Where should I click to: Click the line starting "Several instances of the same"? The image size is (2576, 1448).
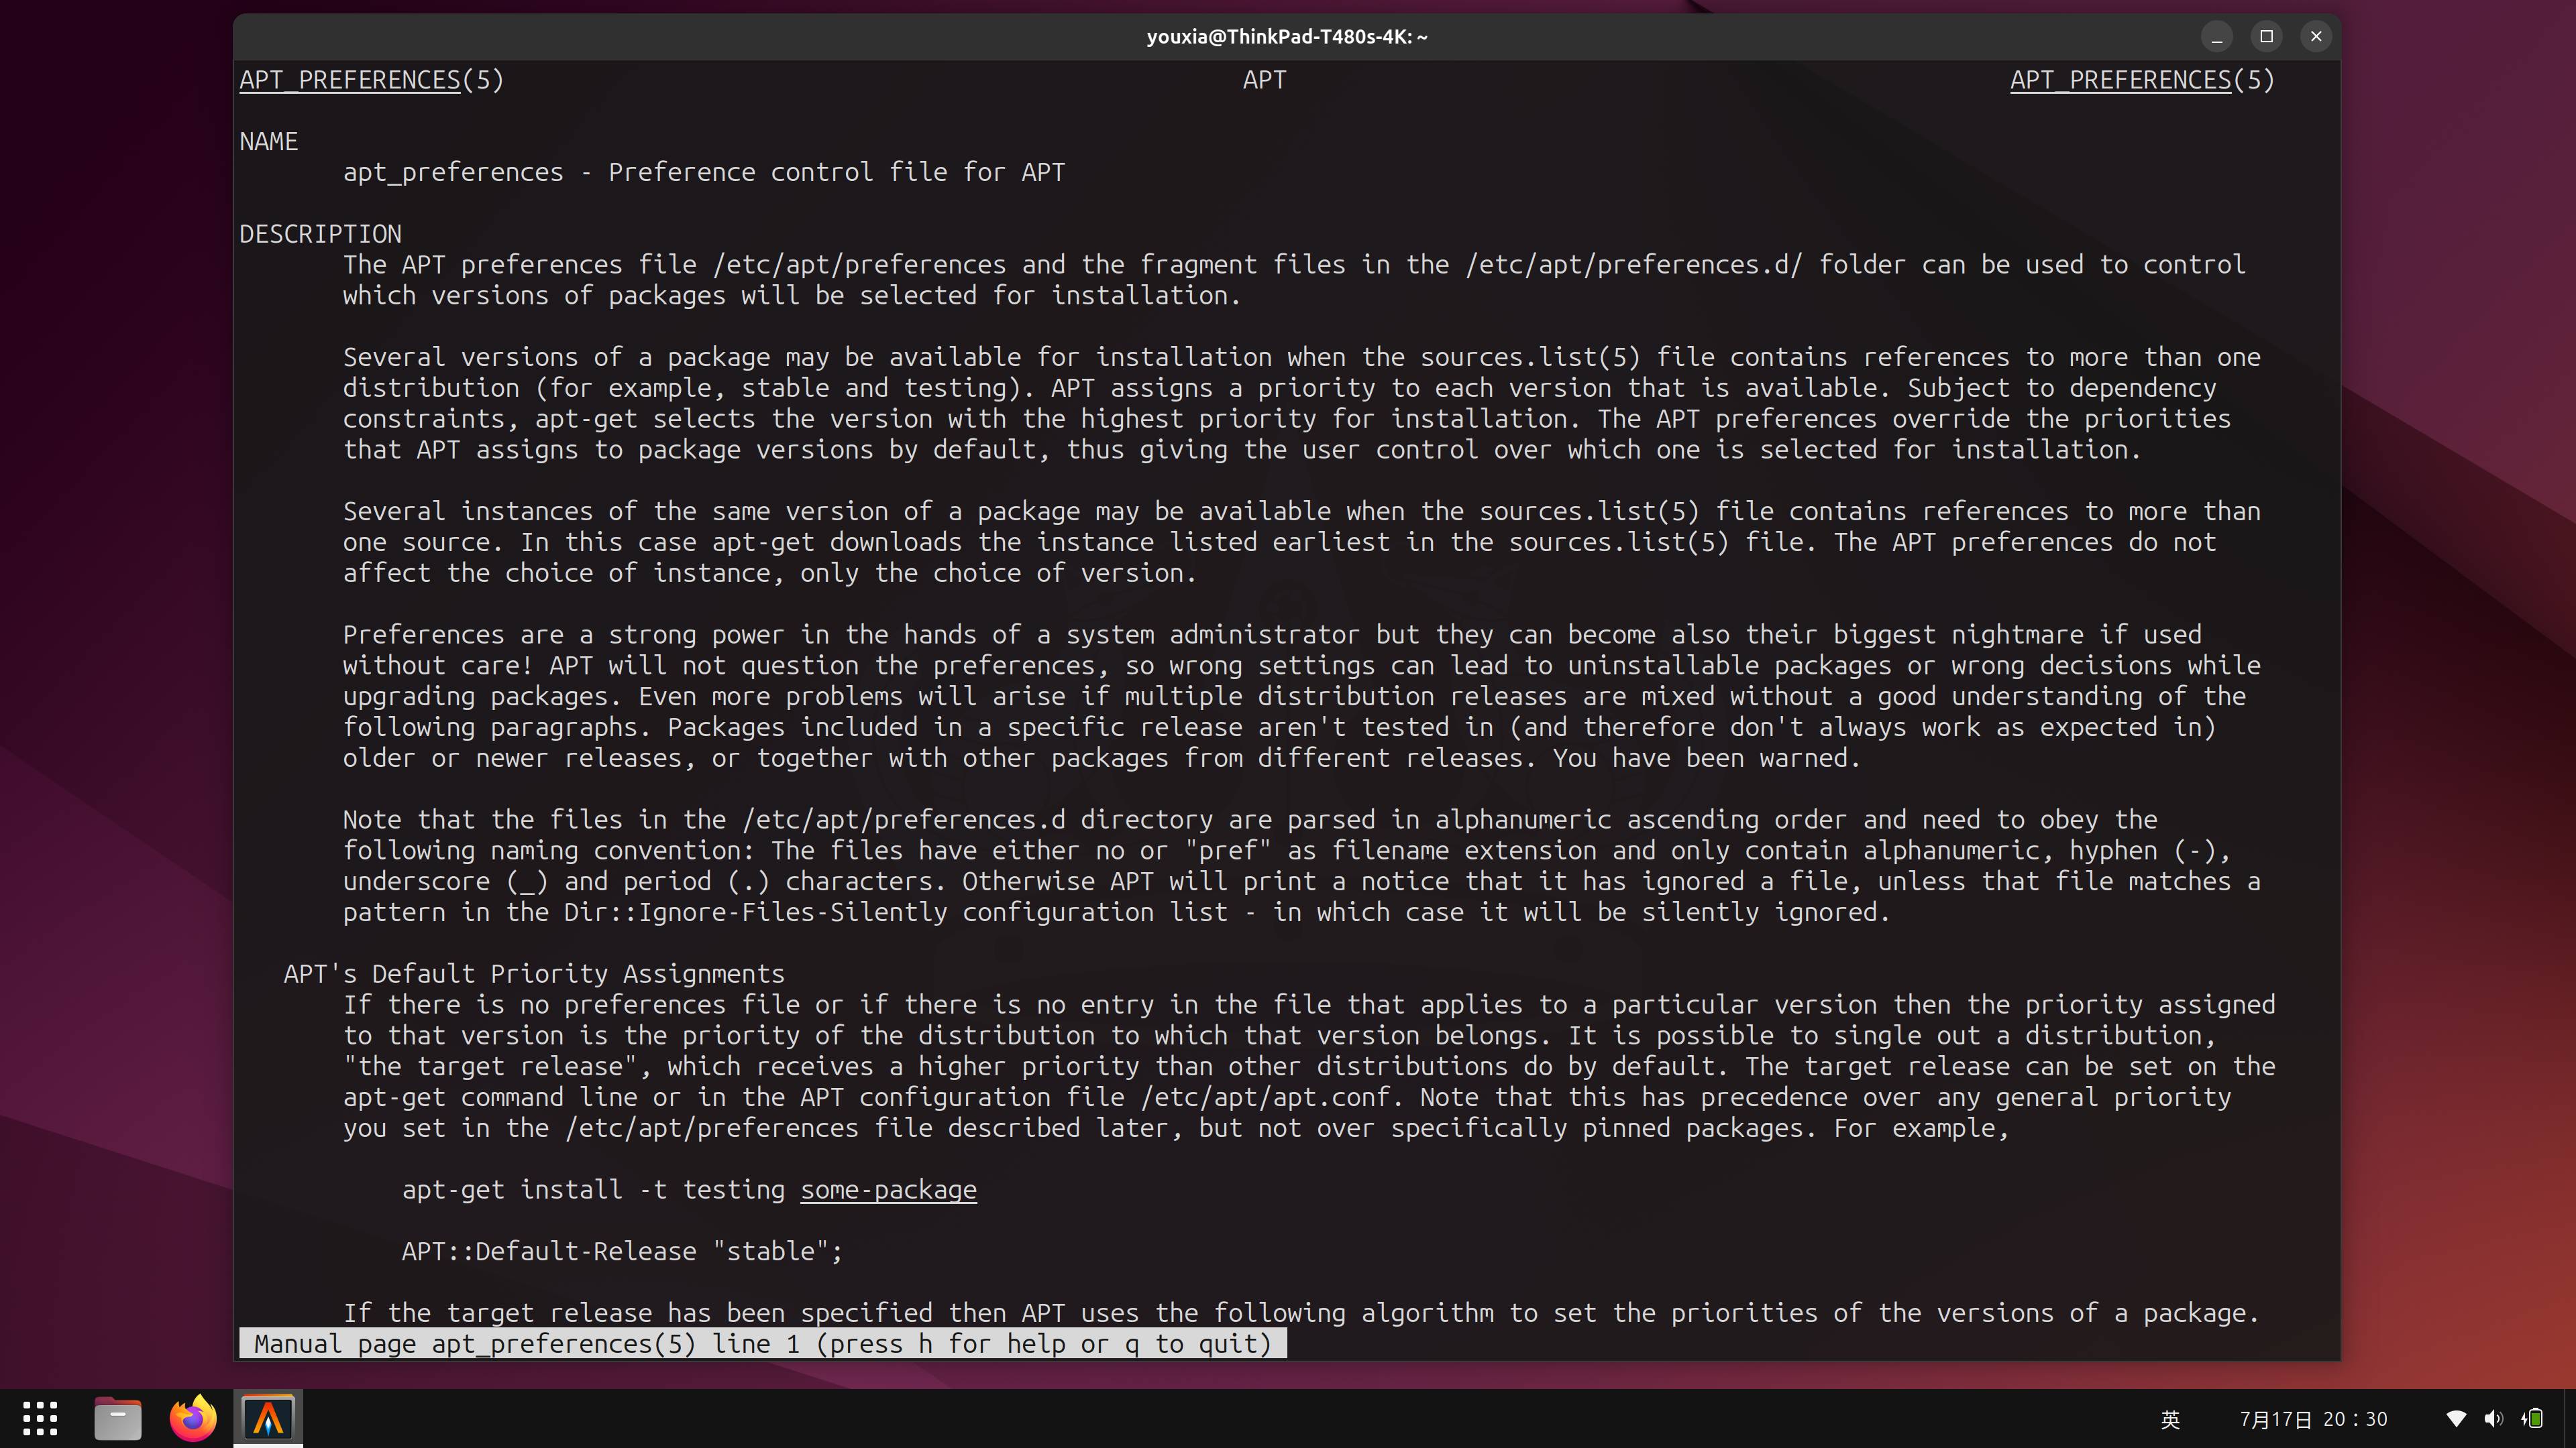[1301, 511]
